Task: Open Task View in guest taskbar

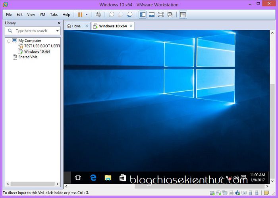Action: (x=78, y=177)
